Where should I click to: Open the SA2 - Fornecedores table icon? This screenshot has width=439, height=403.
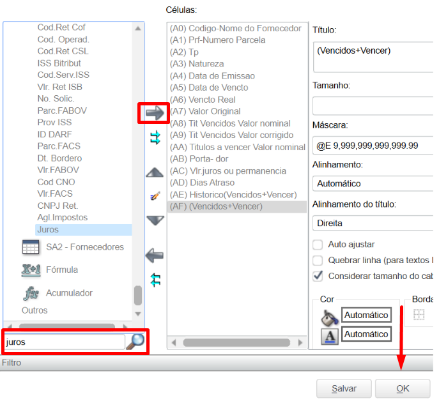(x=31, y=247)
